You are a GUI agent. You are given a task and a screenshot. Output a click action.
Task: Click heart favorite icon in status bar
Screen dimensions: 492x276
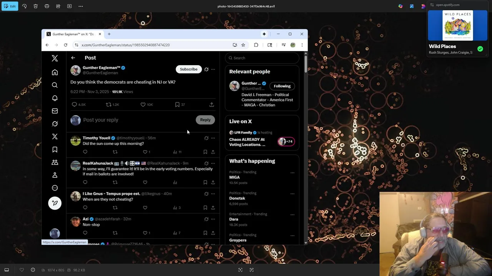pyautogui.click(x=22, y=270)
